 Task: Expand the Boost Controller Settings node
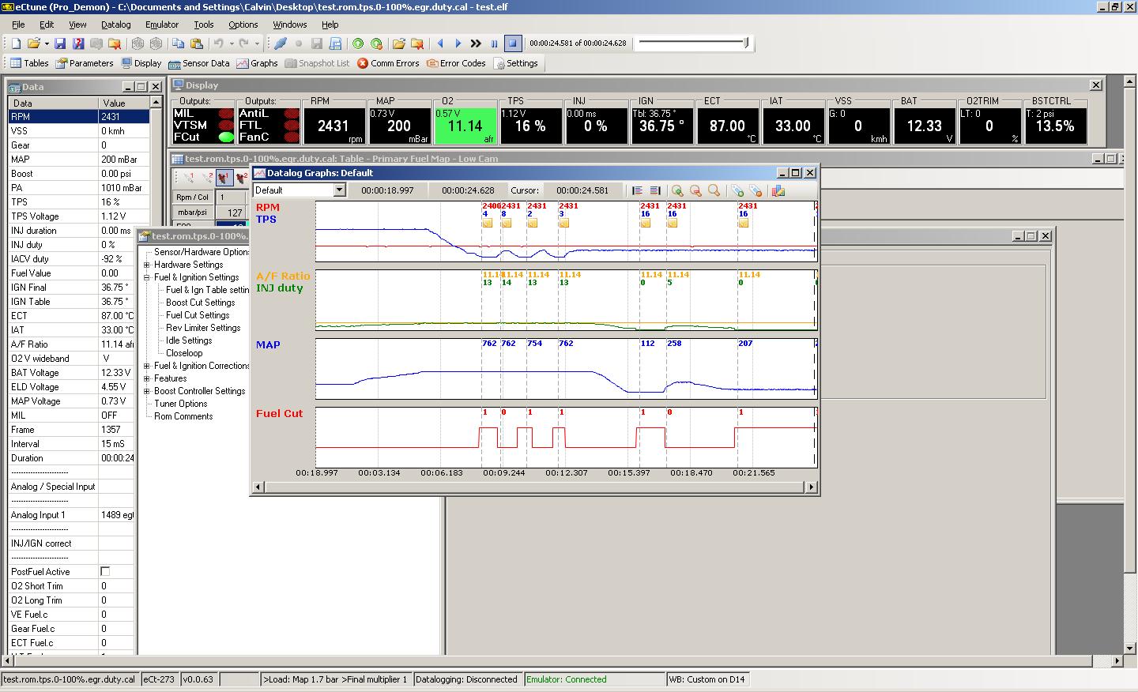click(147, 391)
